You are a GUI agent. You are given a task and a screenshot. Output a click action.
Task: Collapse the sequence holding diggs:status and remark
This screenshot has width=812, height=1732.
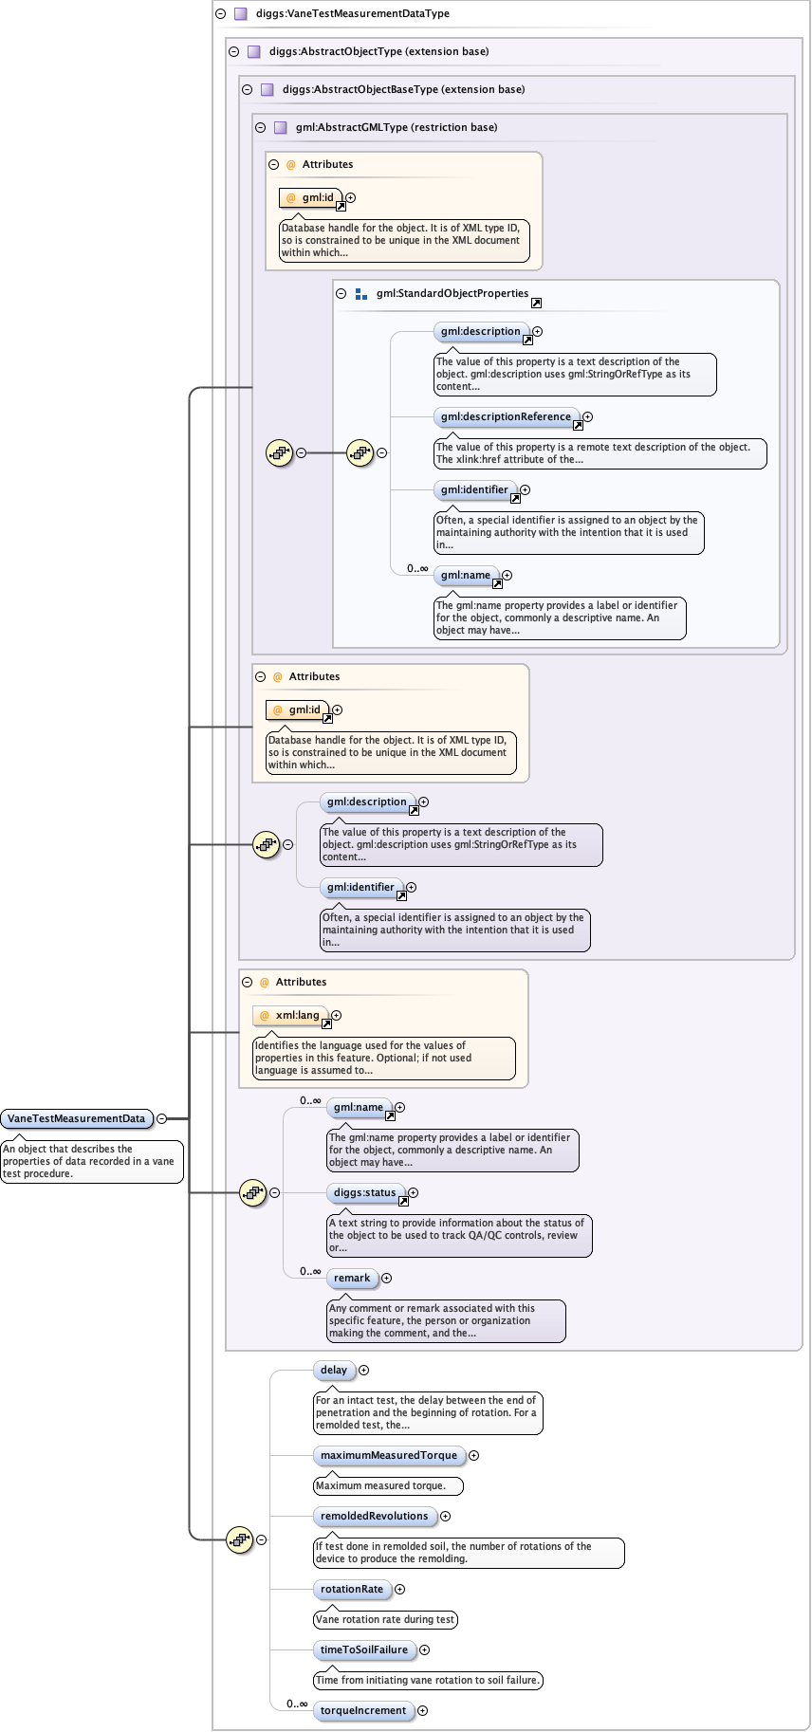point(274,1193)
